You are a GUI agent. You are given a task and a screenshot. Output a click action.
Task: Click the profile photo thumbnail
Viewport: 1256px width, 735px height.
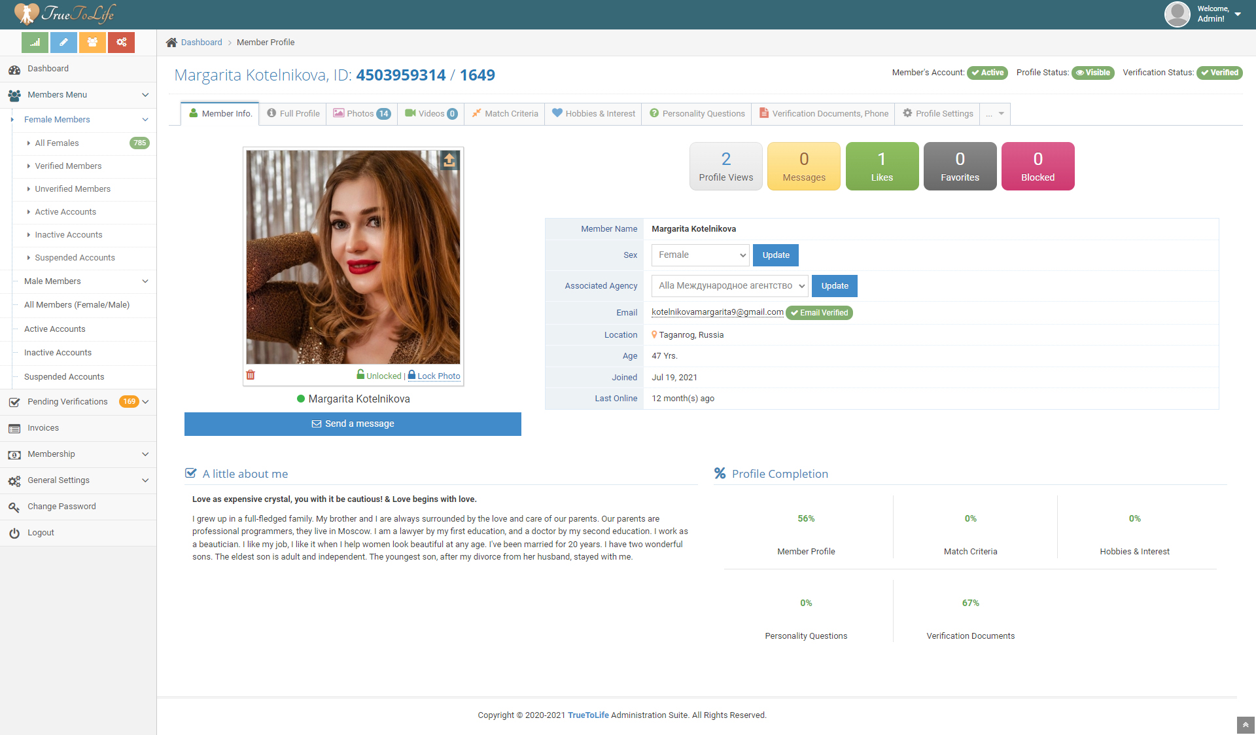point(353,257)
